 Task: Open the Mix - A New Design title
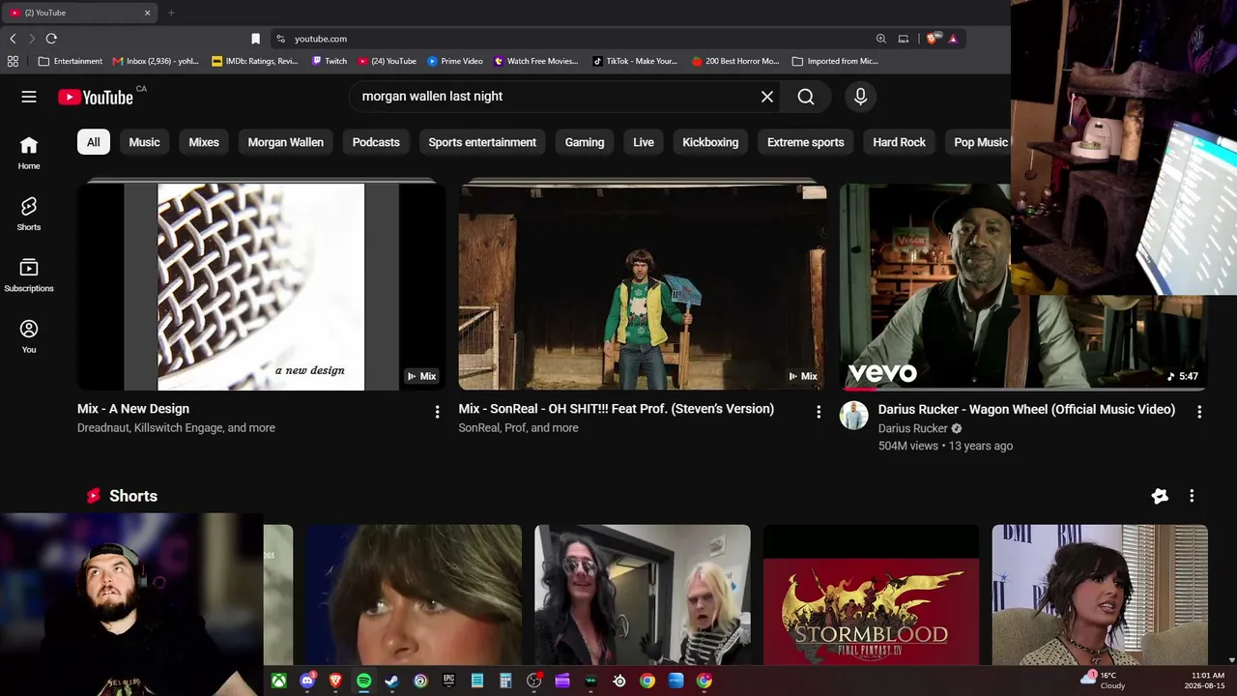(133, 409)
